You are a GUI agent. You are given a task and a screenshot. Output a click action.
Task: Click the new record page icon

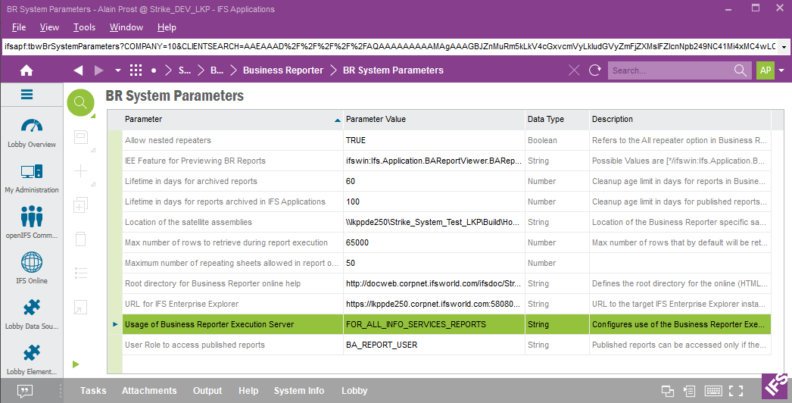click(x=81, y=138)
